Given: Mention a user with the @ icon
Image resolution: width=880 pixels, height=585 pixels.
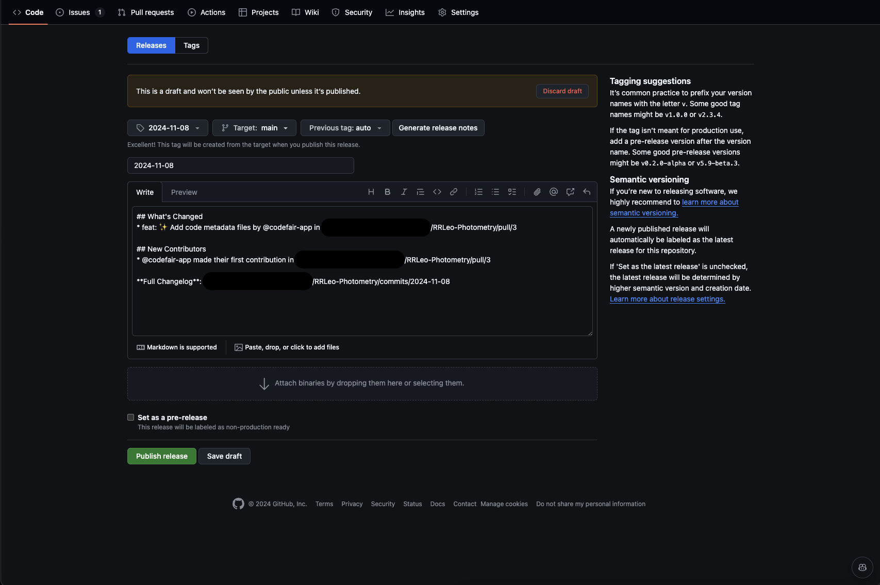Looking at the screenshot, I should pos(554,192).
